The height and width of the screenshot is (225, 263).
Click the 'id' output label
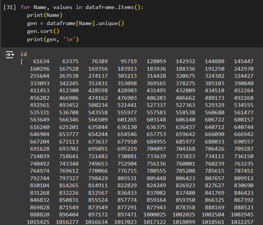point(24,54)
